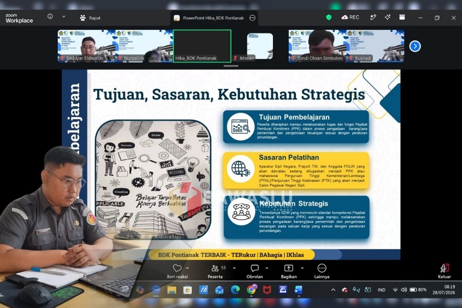Open the Obrolan chat panel
Screen dimensions: 462x308
tap(255, 268)
